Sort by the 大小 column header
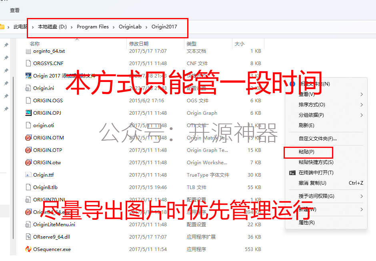376x261 pixels. (239, 44)
